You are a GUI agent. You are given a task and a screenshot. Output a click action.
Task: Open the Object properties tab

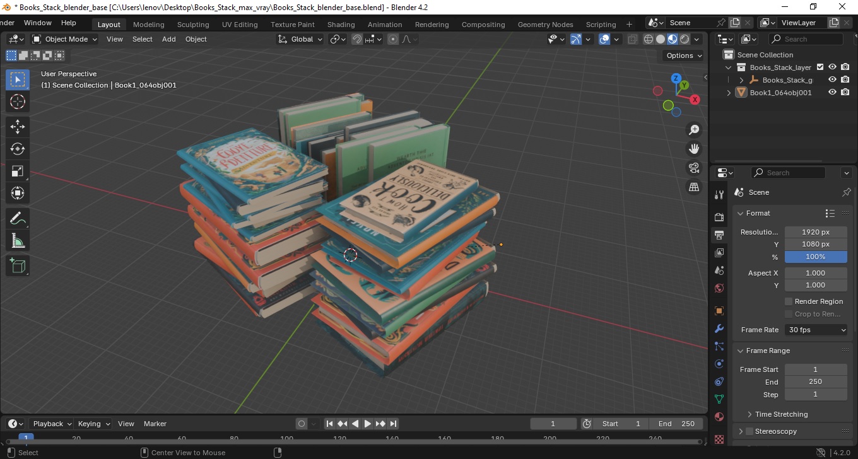719,311
